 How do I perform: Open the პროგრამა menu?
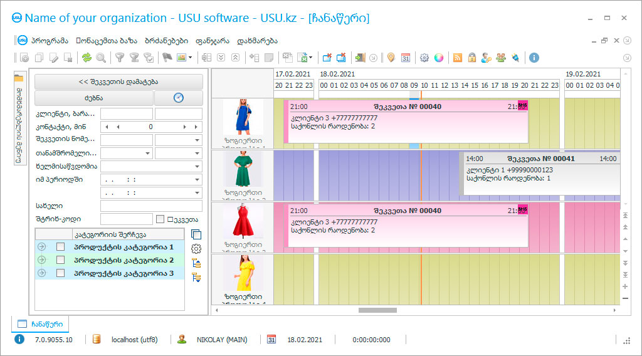(x=50, y=41)
